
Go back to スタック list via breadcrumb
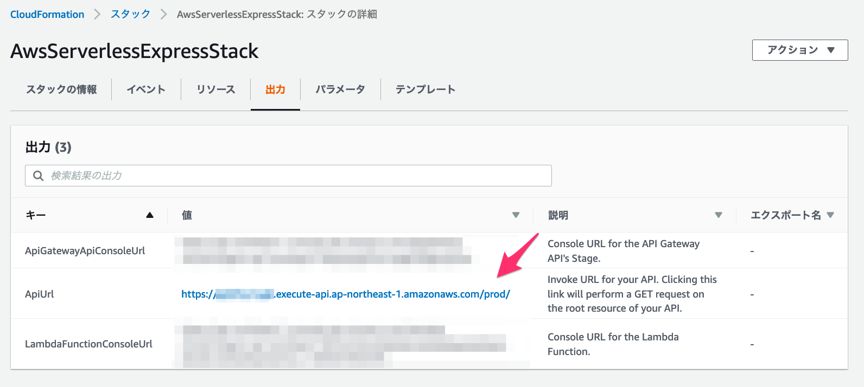pos(130,14)
